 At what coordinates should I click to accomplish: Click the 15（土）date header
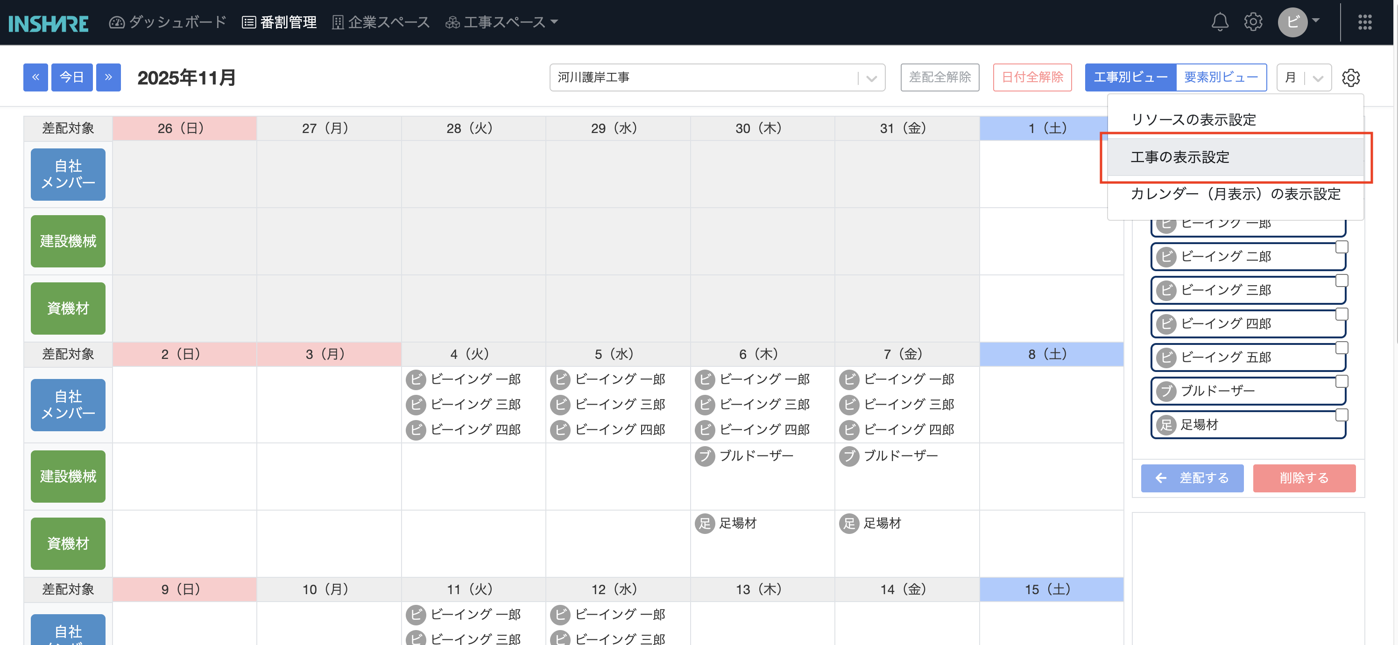point(1051,589)
